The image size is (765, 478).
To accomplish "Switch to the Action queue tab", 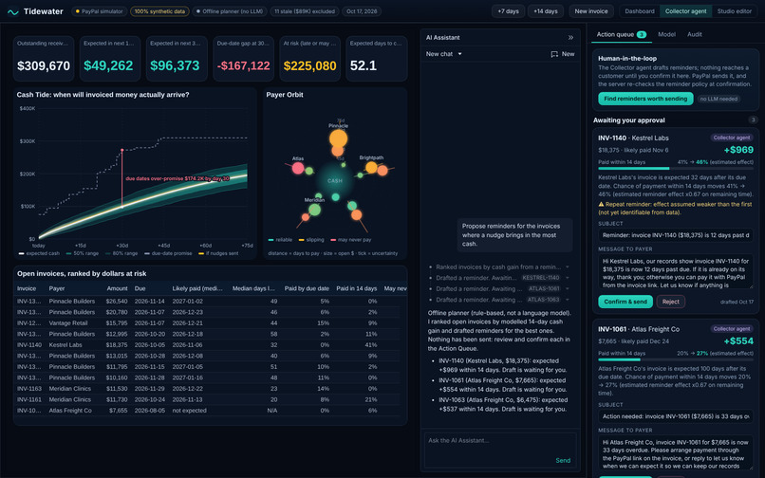I will [621, 35].
